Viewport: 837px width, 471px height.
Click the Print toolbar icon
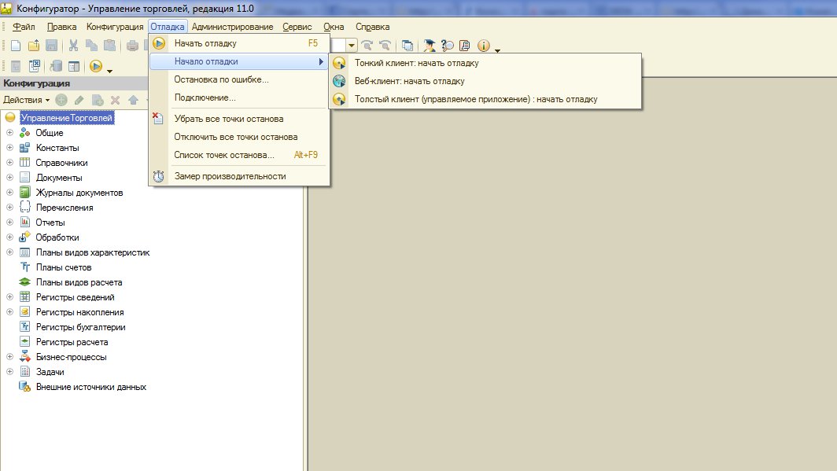(132, 46)
